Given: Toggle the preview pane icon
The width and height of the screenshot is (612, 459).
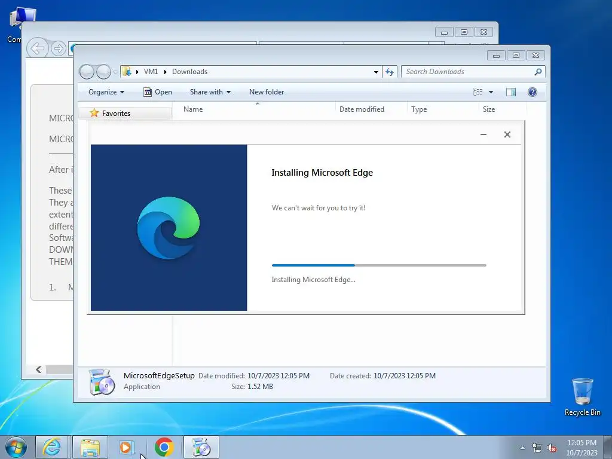Looking at the screenshot, I should [510, 92].
